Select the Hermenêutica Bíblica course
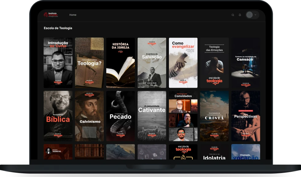 coord(58,116)
